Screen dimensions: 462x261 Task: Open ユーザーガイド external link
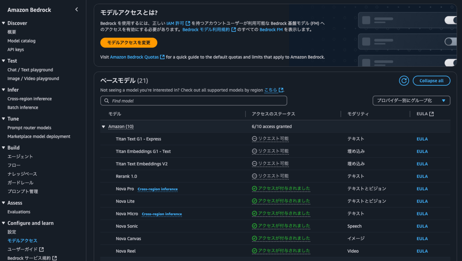tap(26, 249)
